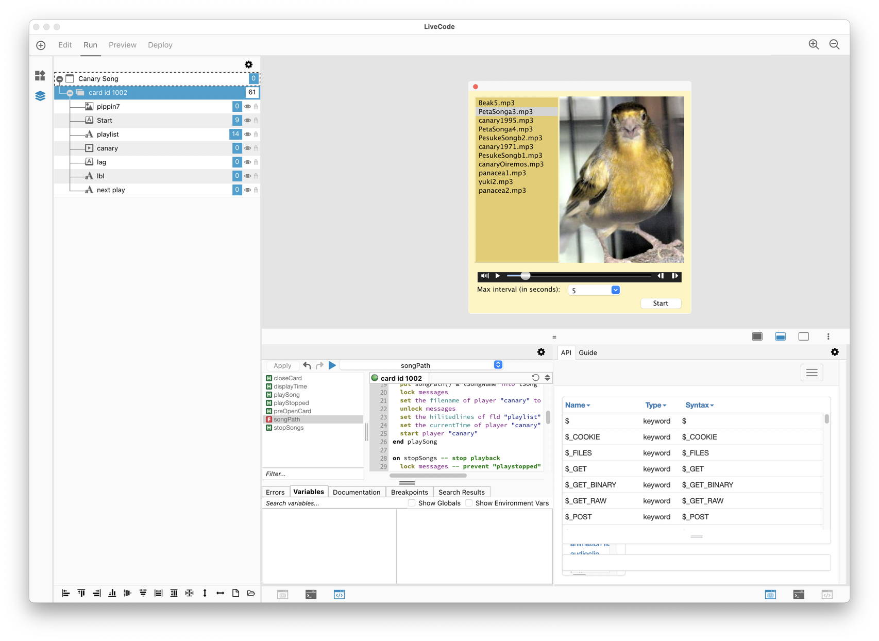Image resolution: width=879 pixels, height=641 pixels.
Task: Open the songPath handler dropdown
Action: pos(498,365)
